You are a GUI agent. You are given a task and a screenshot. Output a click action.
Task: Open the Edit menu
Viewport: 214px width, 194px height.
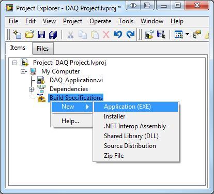30,21
